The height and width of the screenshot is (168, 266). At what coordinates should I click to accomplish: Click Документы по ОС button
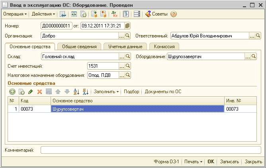pyautogui.click(x=163, y=92)
